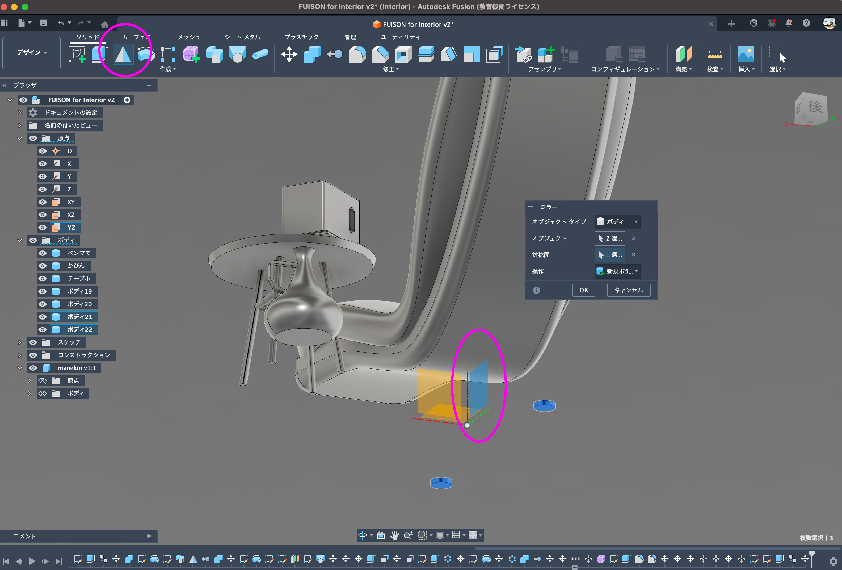
Task: Toggle visibility of the YZ plane
Action: 43,228
